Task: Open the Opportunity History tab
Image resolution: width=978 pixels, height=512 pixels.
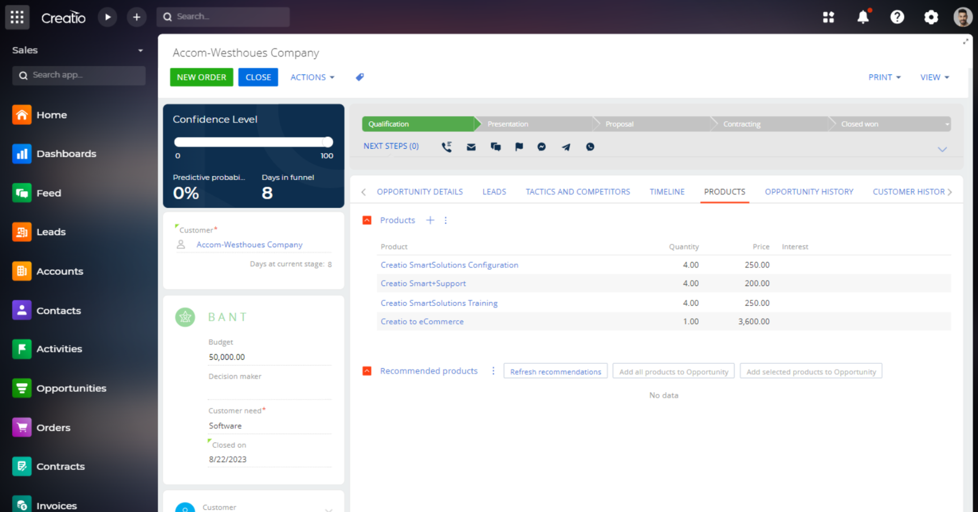Action: (809, 192)
